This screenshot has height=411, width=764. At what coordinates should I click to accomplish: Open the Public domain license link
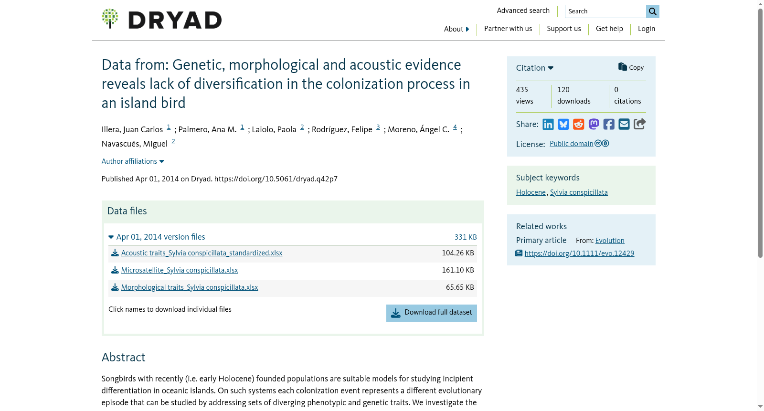pos(572,144)
